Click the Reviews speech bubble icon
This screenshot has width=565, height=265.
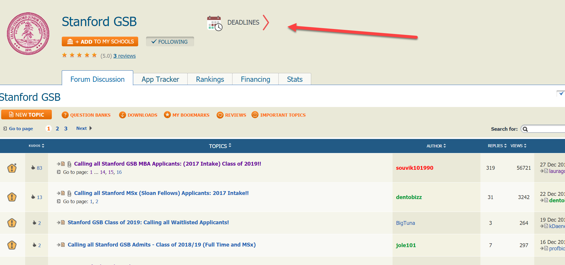tap(220, 115)
